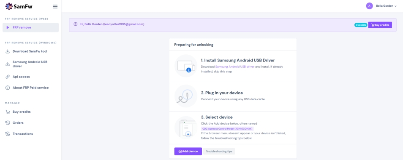
Task: Click the download icon beside Download SamFw tool
Action: [8, 51]
